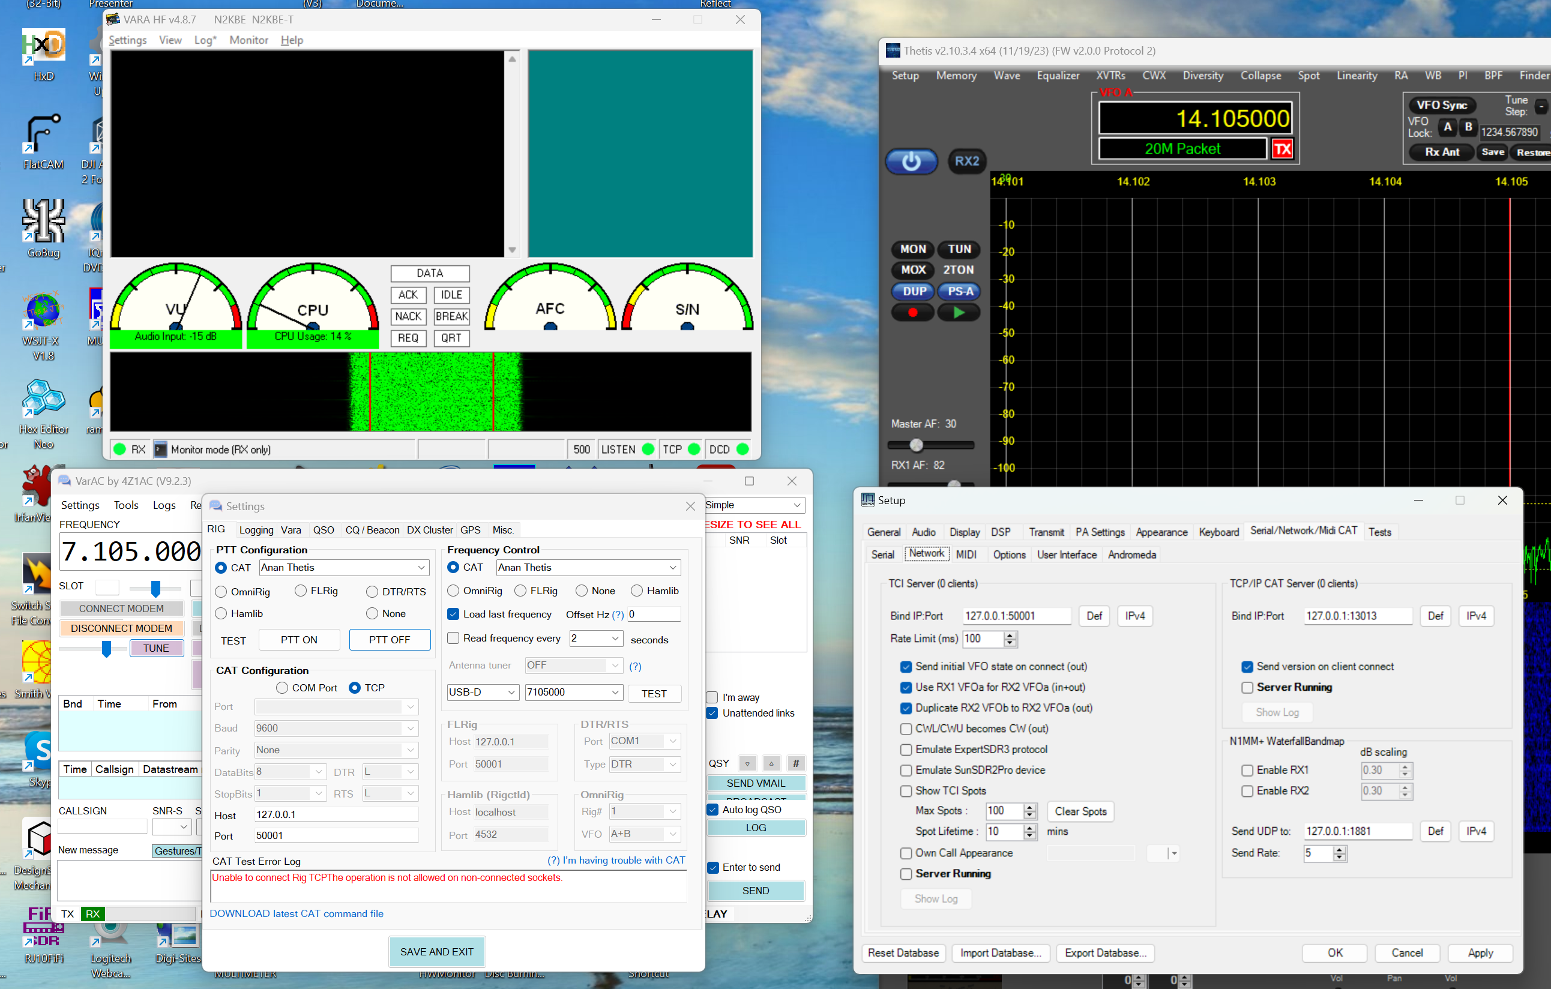Toggle the red TX indicator beside 20M Packet
The width and height of the screenshot is (1551, 989).
click(1281, 149)
